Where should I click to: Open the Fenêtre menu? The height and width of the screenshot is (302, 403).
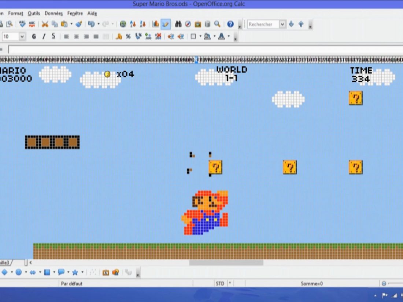click(x=75, y=13)
